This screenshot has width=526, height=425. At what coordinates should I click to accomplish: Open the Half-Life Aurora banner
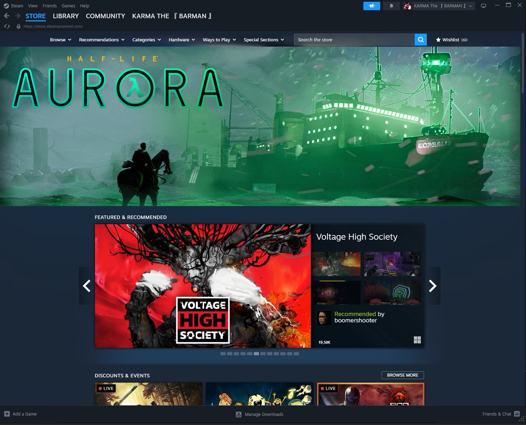(x=260, y=126)
